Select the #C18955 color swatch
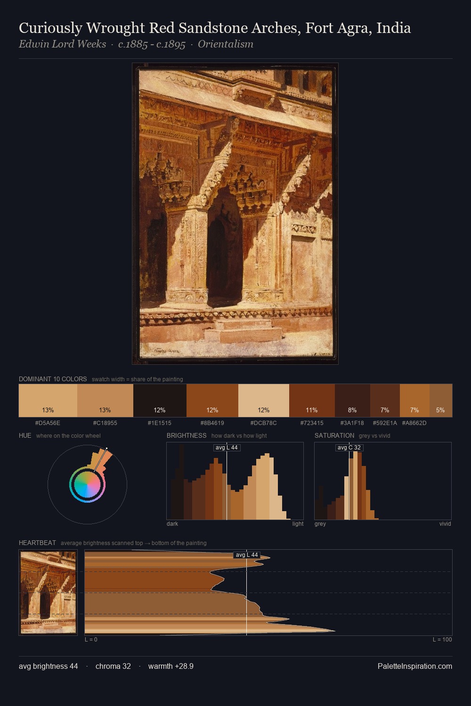Image resolution: width=471 pixels, height=706 pixels. 105,401
